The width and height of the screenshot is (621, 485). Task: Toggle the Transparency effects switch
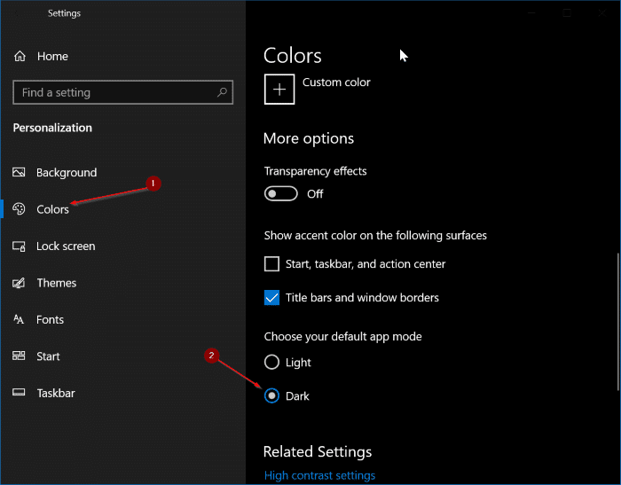(280, 193)
